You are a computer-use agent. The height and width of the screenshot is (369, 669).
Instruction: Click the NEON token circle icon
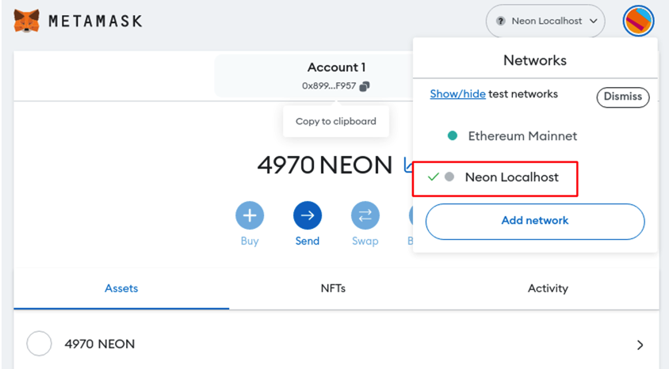pos(40,344)
